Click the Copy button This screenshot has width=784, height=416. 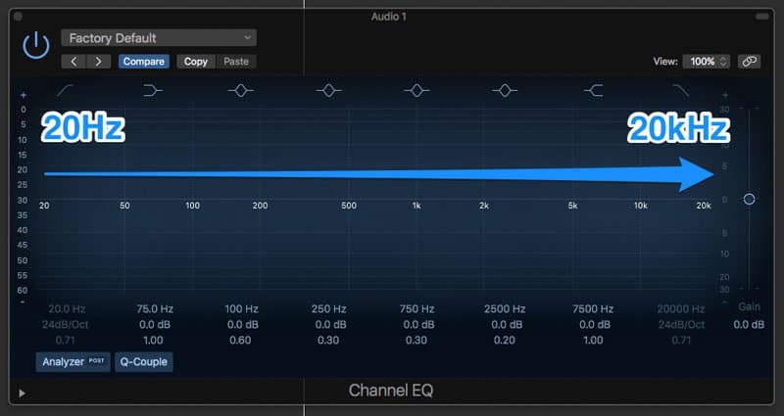coord(196,62)
